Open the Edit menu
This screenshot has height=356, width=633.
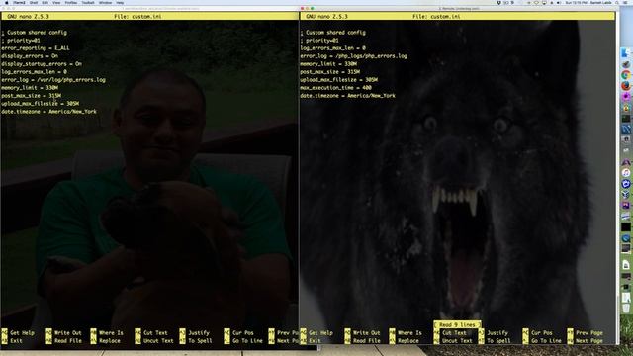(45, 2)
